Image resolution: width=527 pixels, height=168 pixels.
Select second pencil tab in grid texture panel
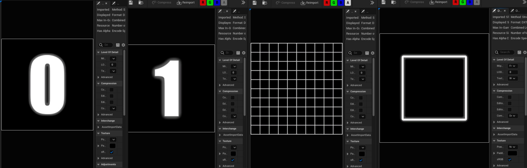click(365, 11)
